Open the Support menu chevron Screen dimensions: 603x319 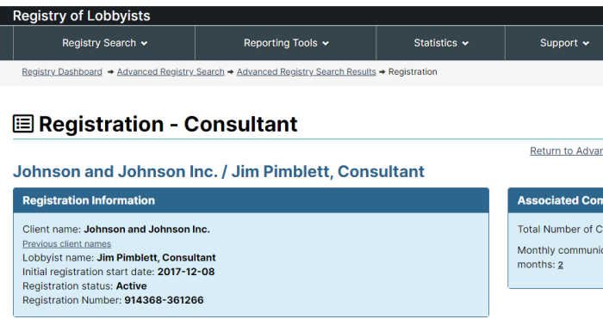(586, 43)
